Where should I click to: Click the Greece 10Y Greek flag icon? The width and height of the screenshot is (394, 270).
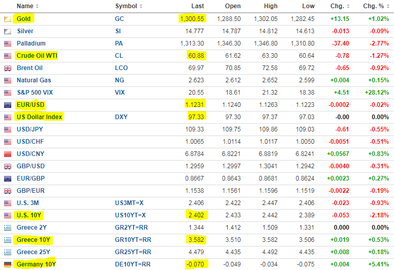[8, 240]
